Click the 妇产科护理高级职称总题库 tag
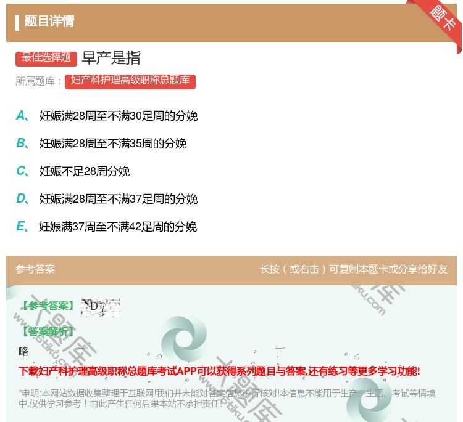The height and width of the screenshot is (422, 463). pyautogui.click(x=130, y=81)
